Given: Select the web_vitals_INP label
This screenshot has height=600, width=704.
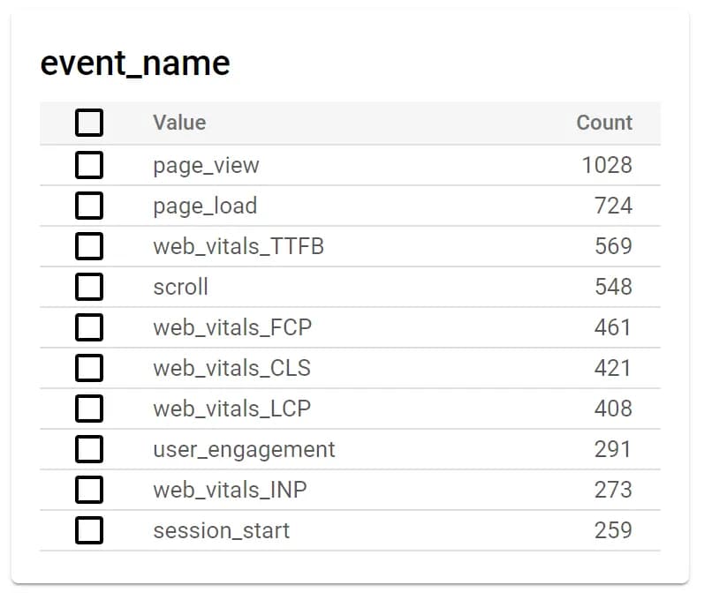Looking at the screenshot, I should coord(230,490).
